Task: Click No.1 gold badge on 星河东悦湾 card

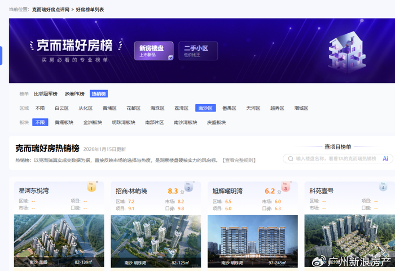Action: [x=91, y=187]
